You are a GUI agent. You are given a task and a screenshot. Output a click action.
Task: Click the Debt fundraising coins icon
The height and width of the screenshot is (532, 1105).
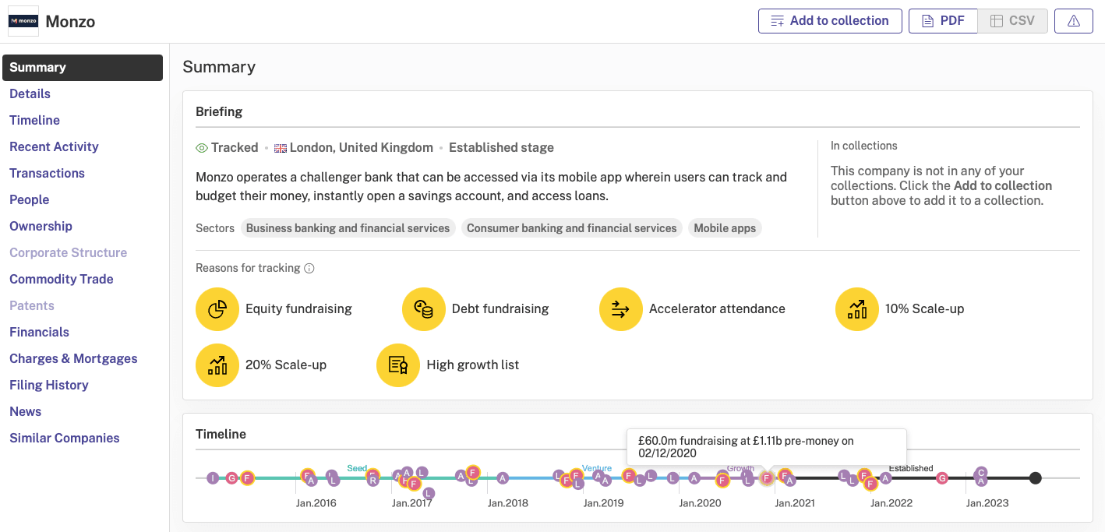[x=424, y=309]
